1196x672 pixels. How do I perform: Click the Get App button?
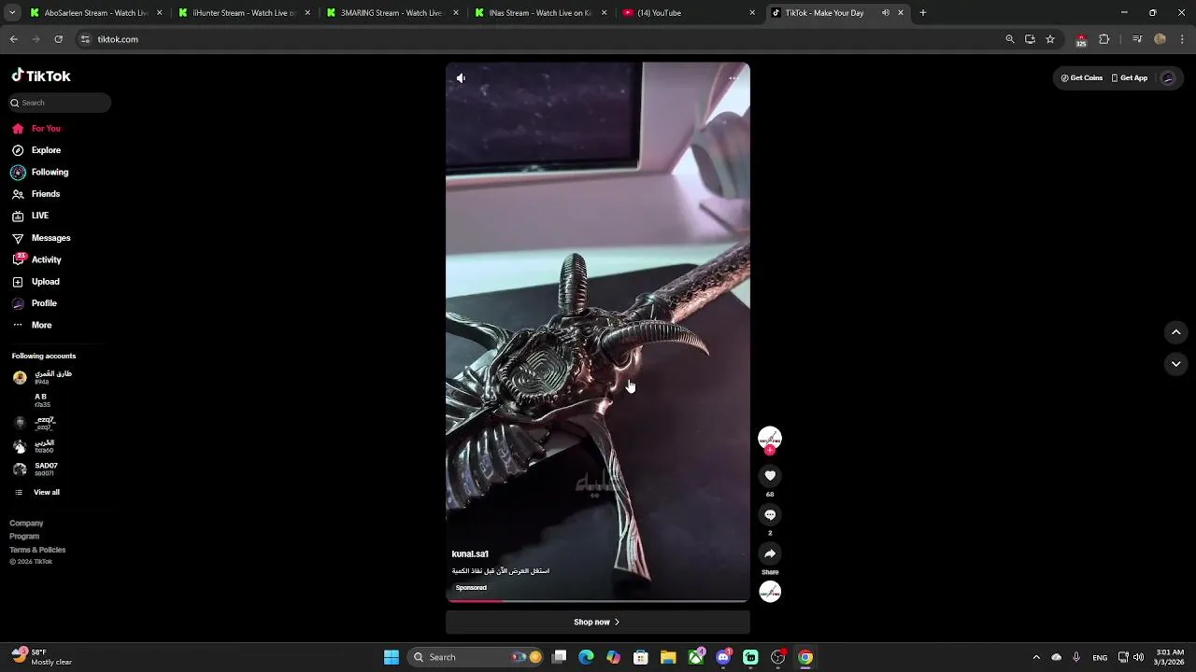[x=1129, y=78]
